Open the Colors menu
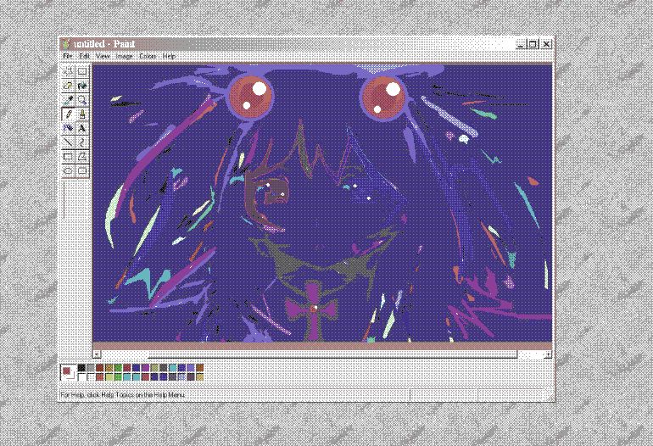Viewport: 653px width, 446px height. pos(148,56)
